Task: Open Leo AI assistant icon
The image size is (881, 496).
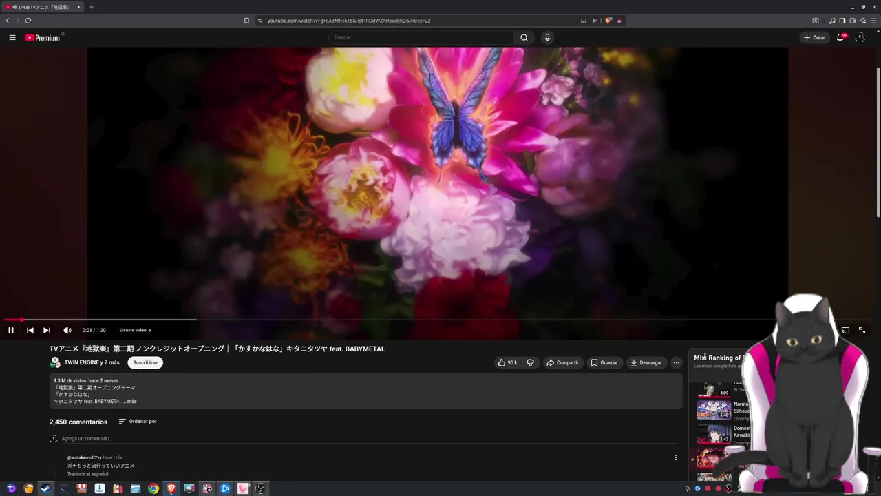Action: [862, 21]
